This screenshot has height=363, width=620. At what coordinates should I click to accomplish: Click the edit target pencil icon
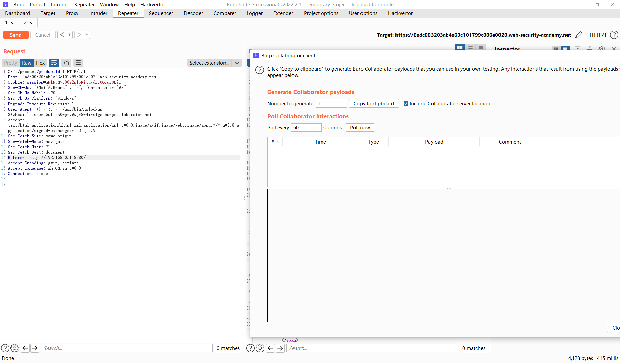pos(578,35)
